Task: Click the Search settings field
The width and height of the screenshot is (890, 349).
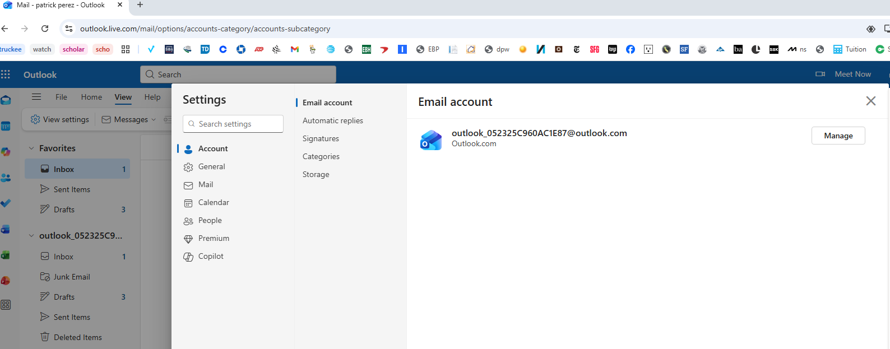Action: point(233,124)
